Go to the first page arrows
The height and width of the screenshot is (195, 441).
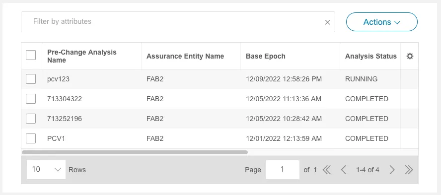pos(327,170)
